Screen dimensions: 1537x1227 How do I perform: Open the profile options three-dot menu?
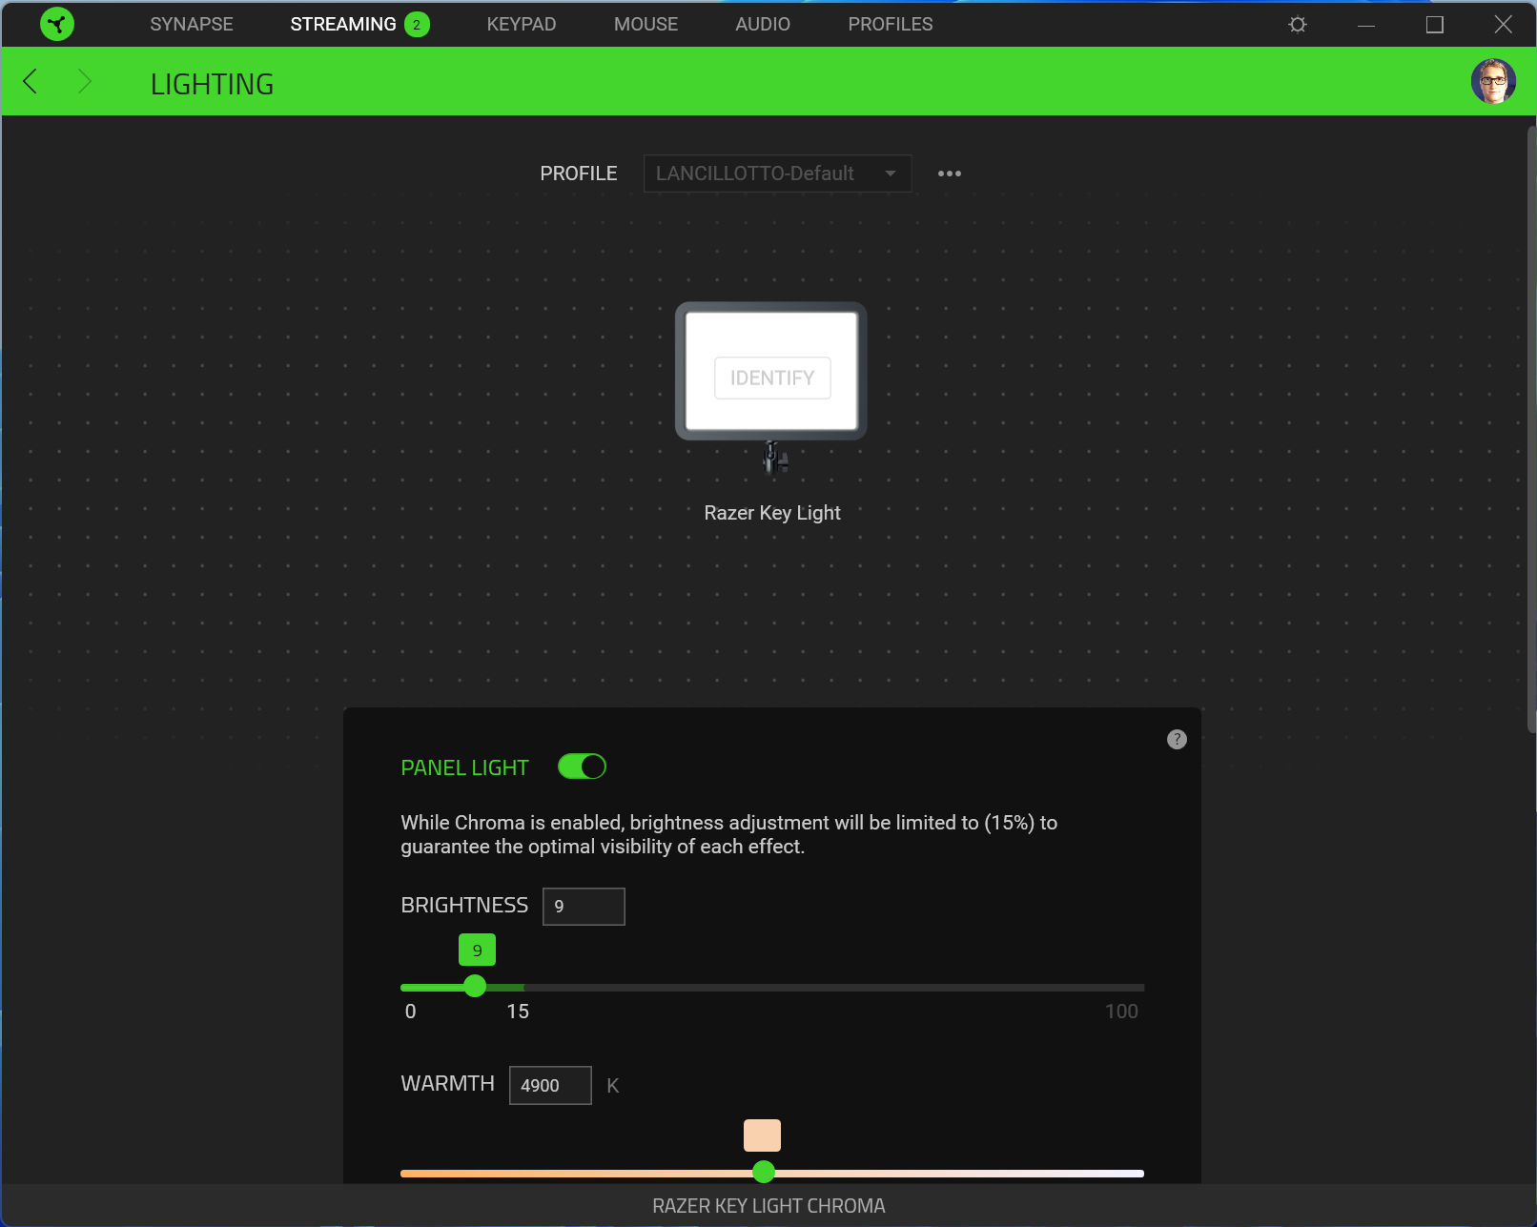click(950, 174)
